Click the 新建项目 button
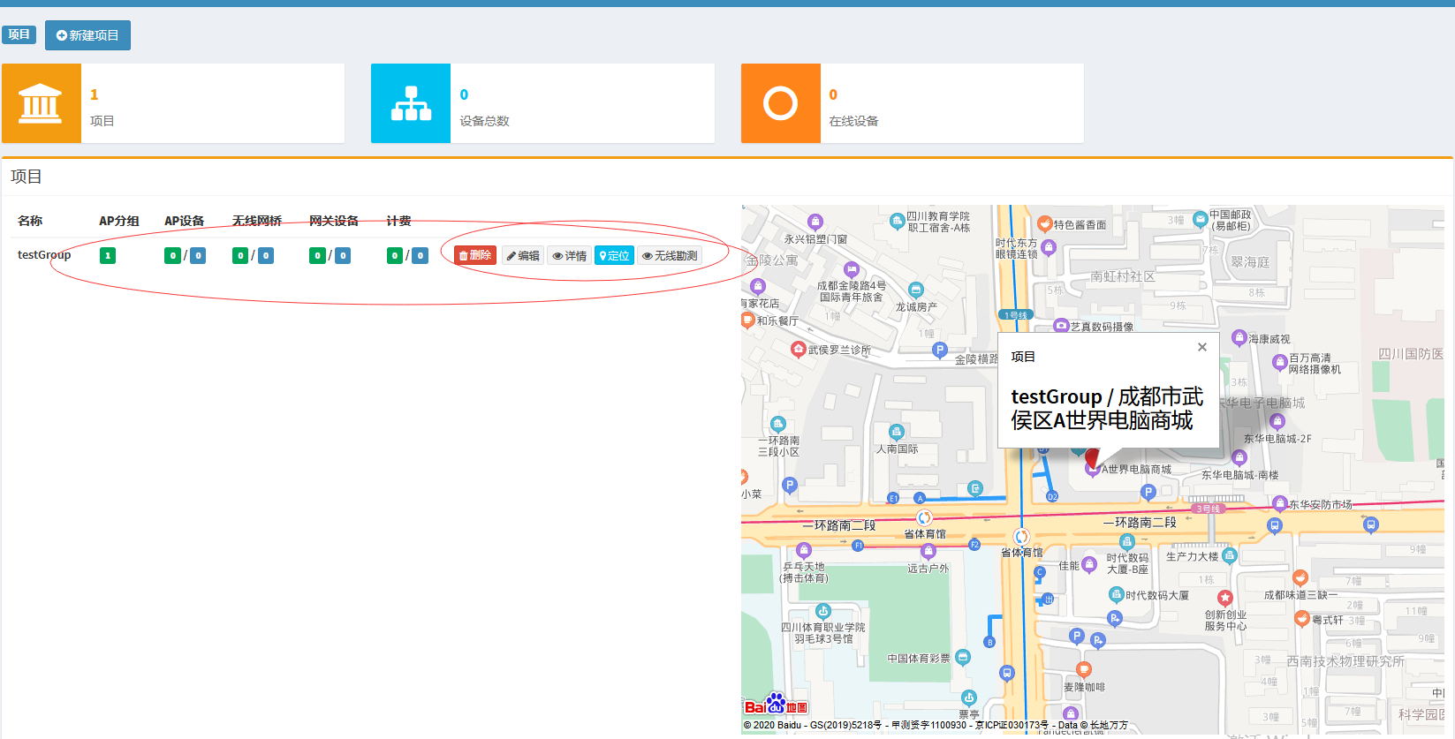The height and width of the screenshot is (739, 1455). click(87, 35)
